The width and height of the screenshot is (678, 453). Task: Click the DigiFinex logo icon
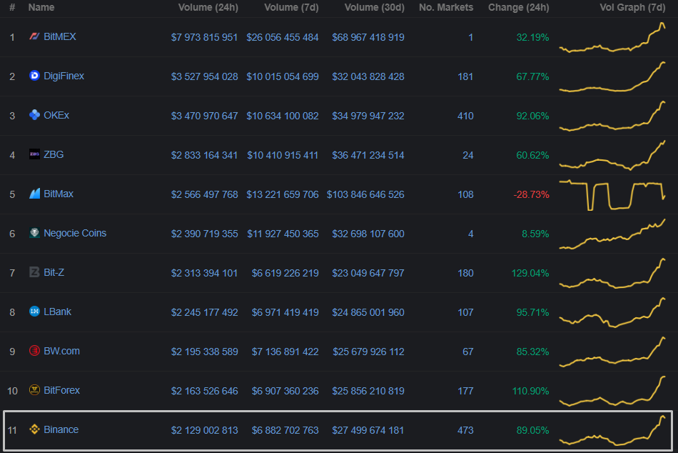coord(34,76)
